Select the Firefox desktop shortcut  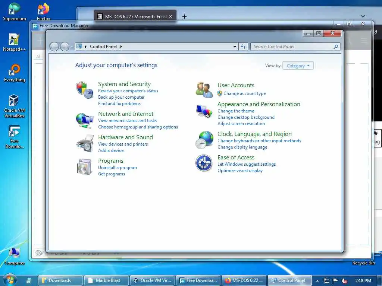[43, 12]
